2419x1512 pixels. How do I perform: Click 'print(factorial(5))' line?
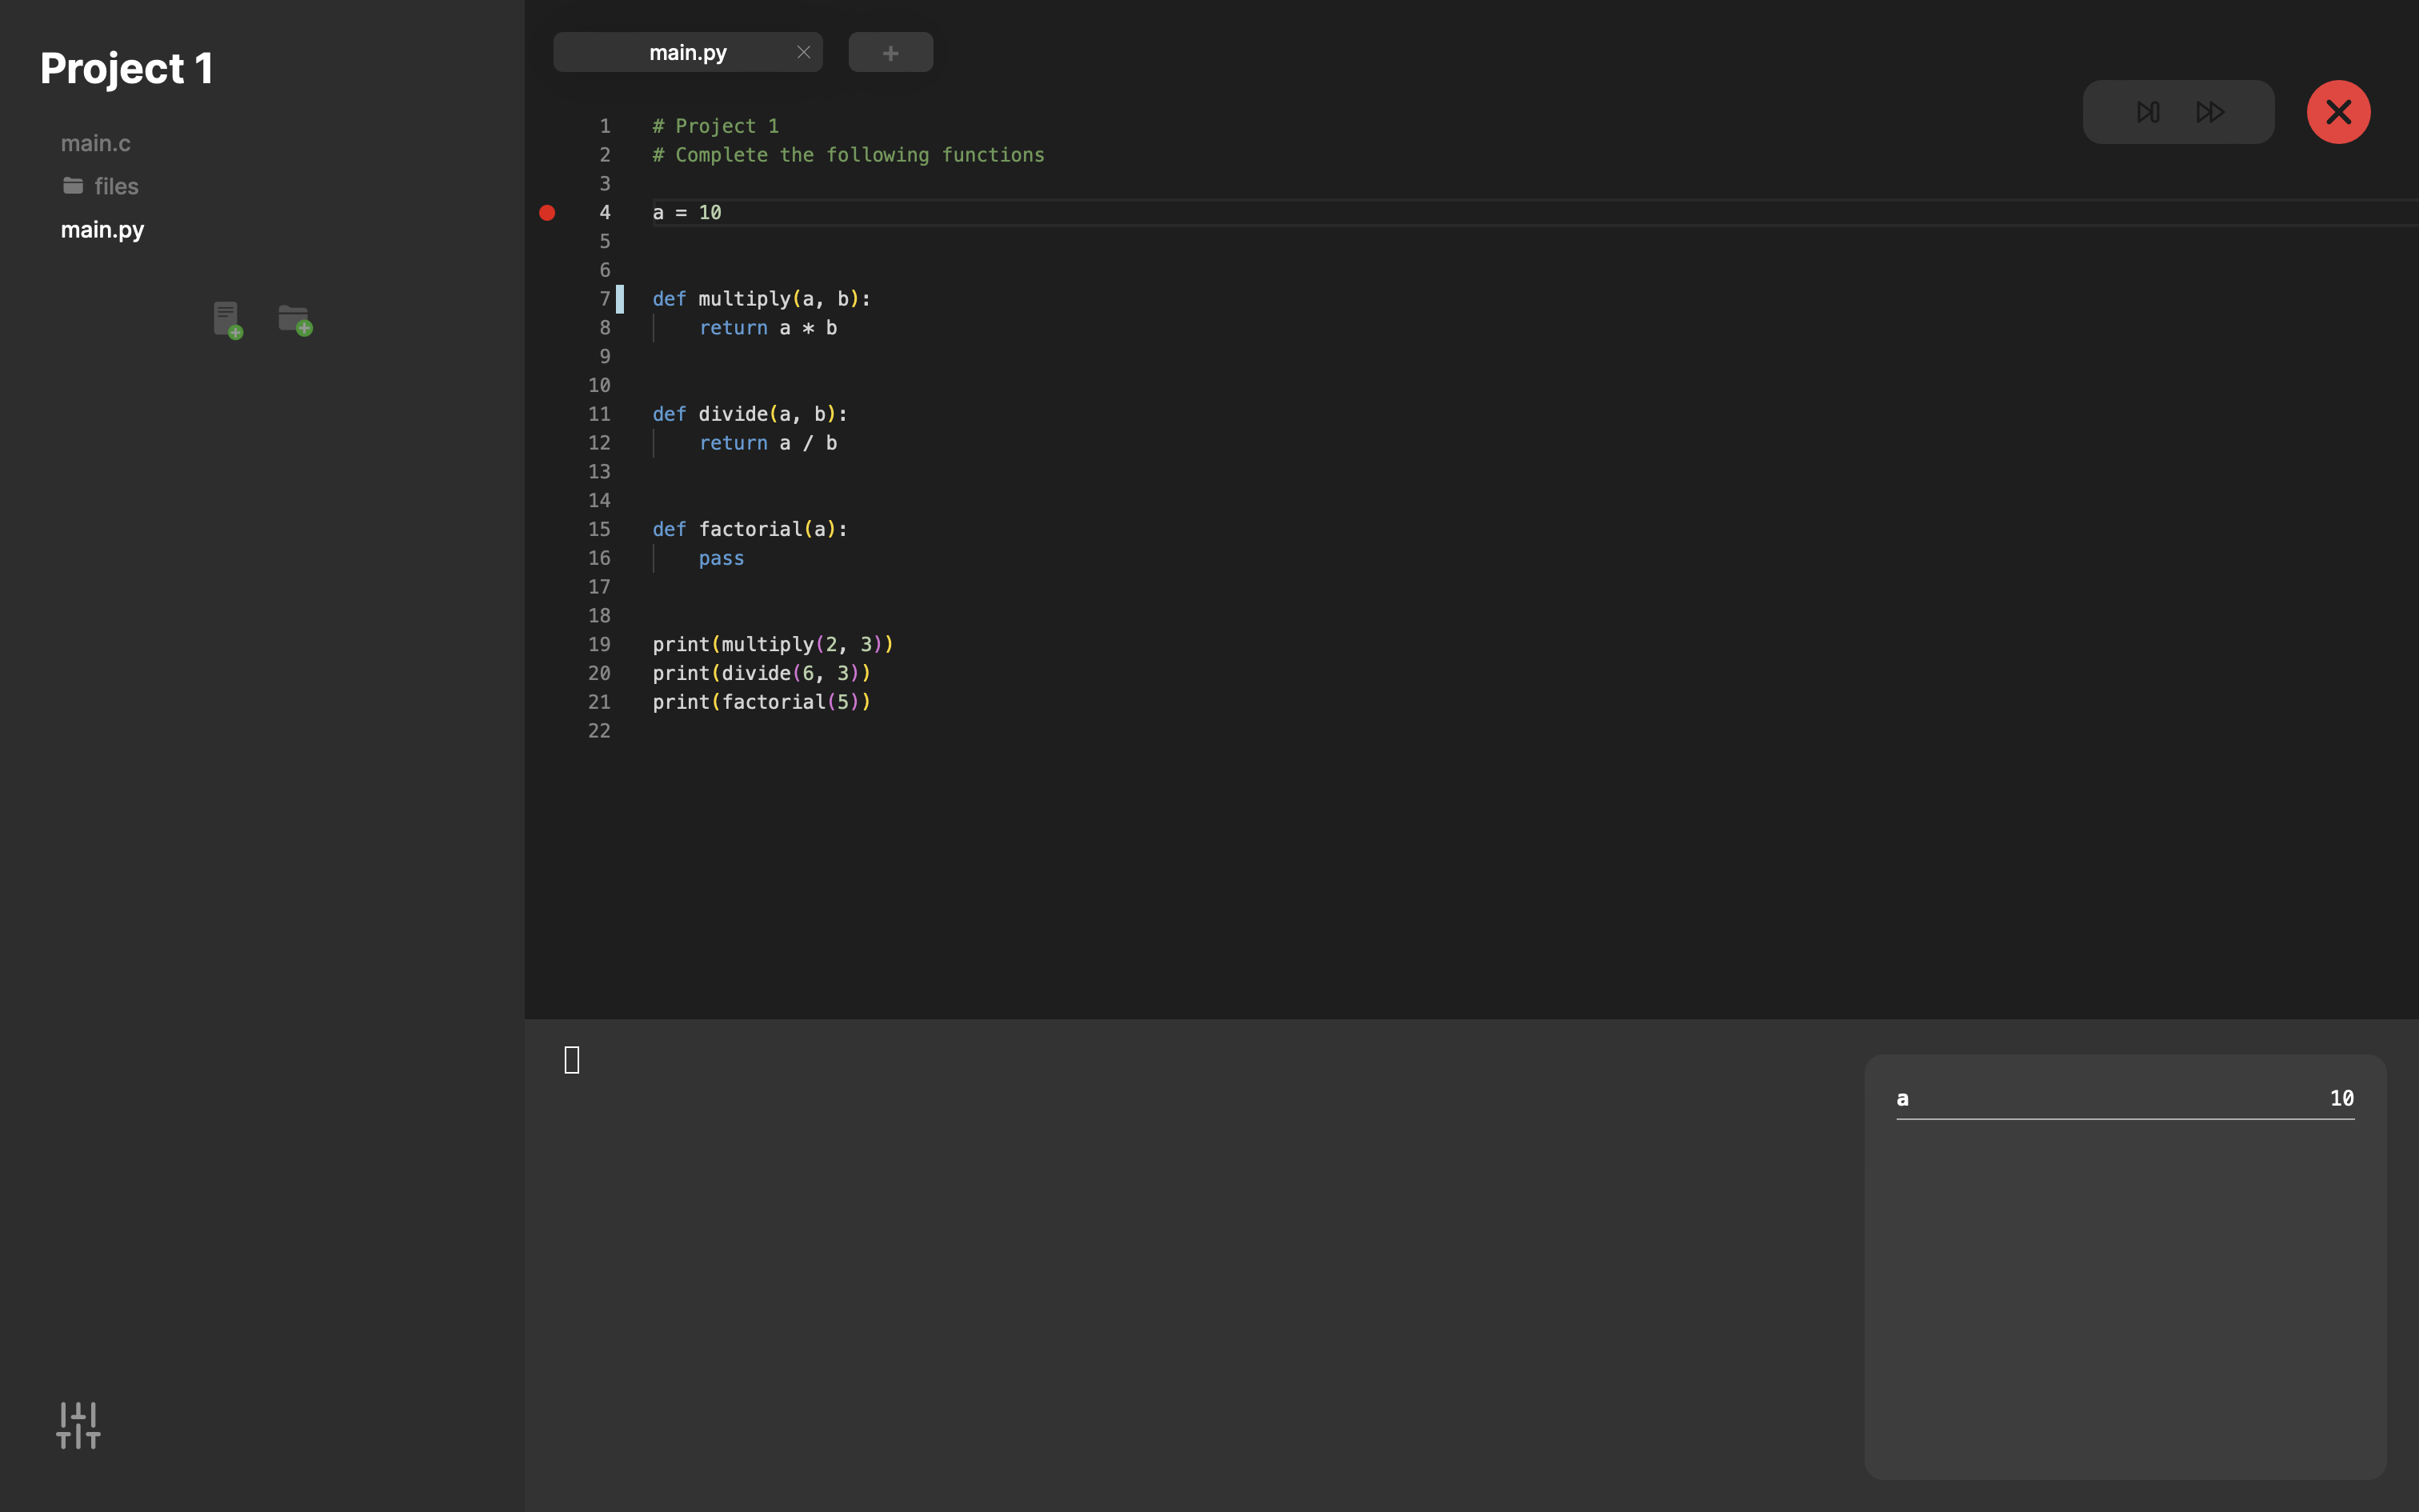click(762, 702)
